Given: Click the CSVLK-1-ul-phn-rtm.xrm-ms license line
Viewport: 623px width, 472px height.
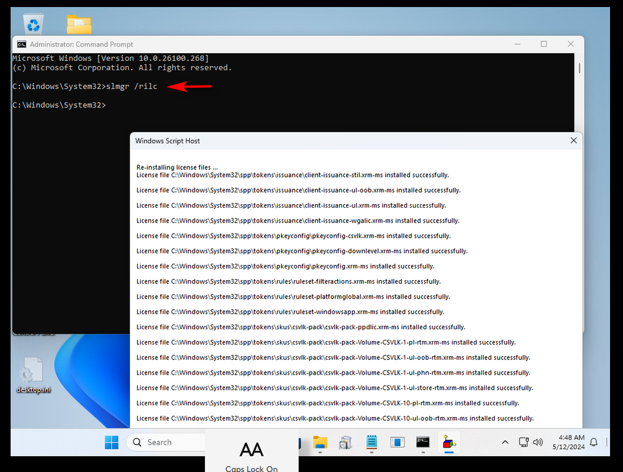Looking at the screenshot, I should [x=334, y=373].
